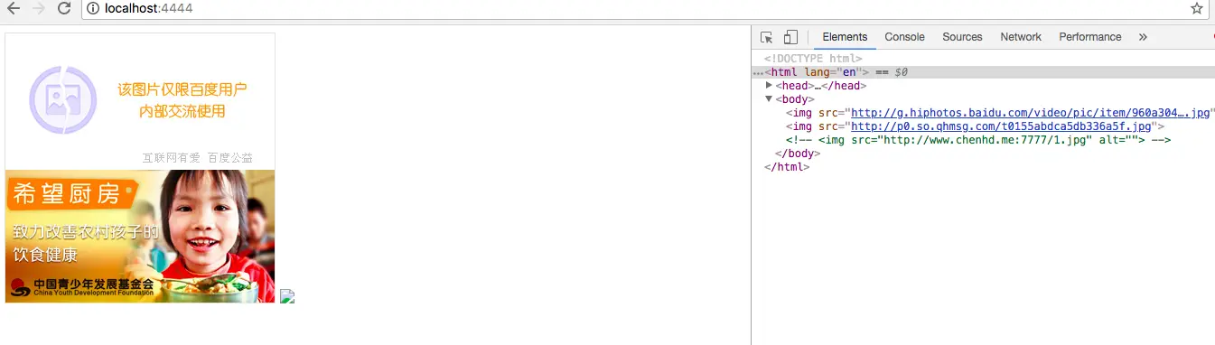1215x345 pixels.
Task: Open the ellipsis beside the html row
Action: (757, 72)
